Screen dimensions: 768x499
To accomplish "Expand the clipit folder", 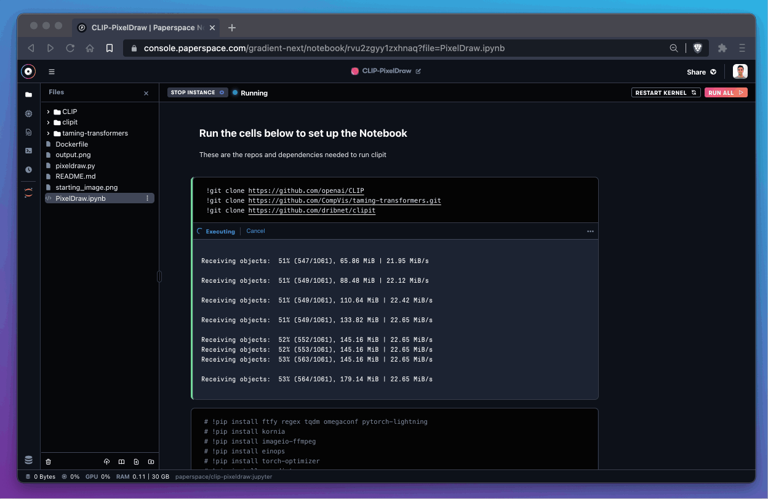I will [48, 123].
